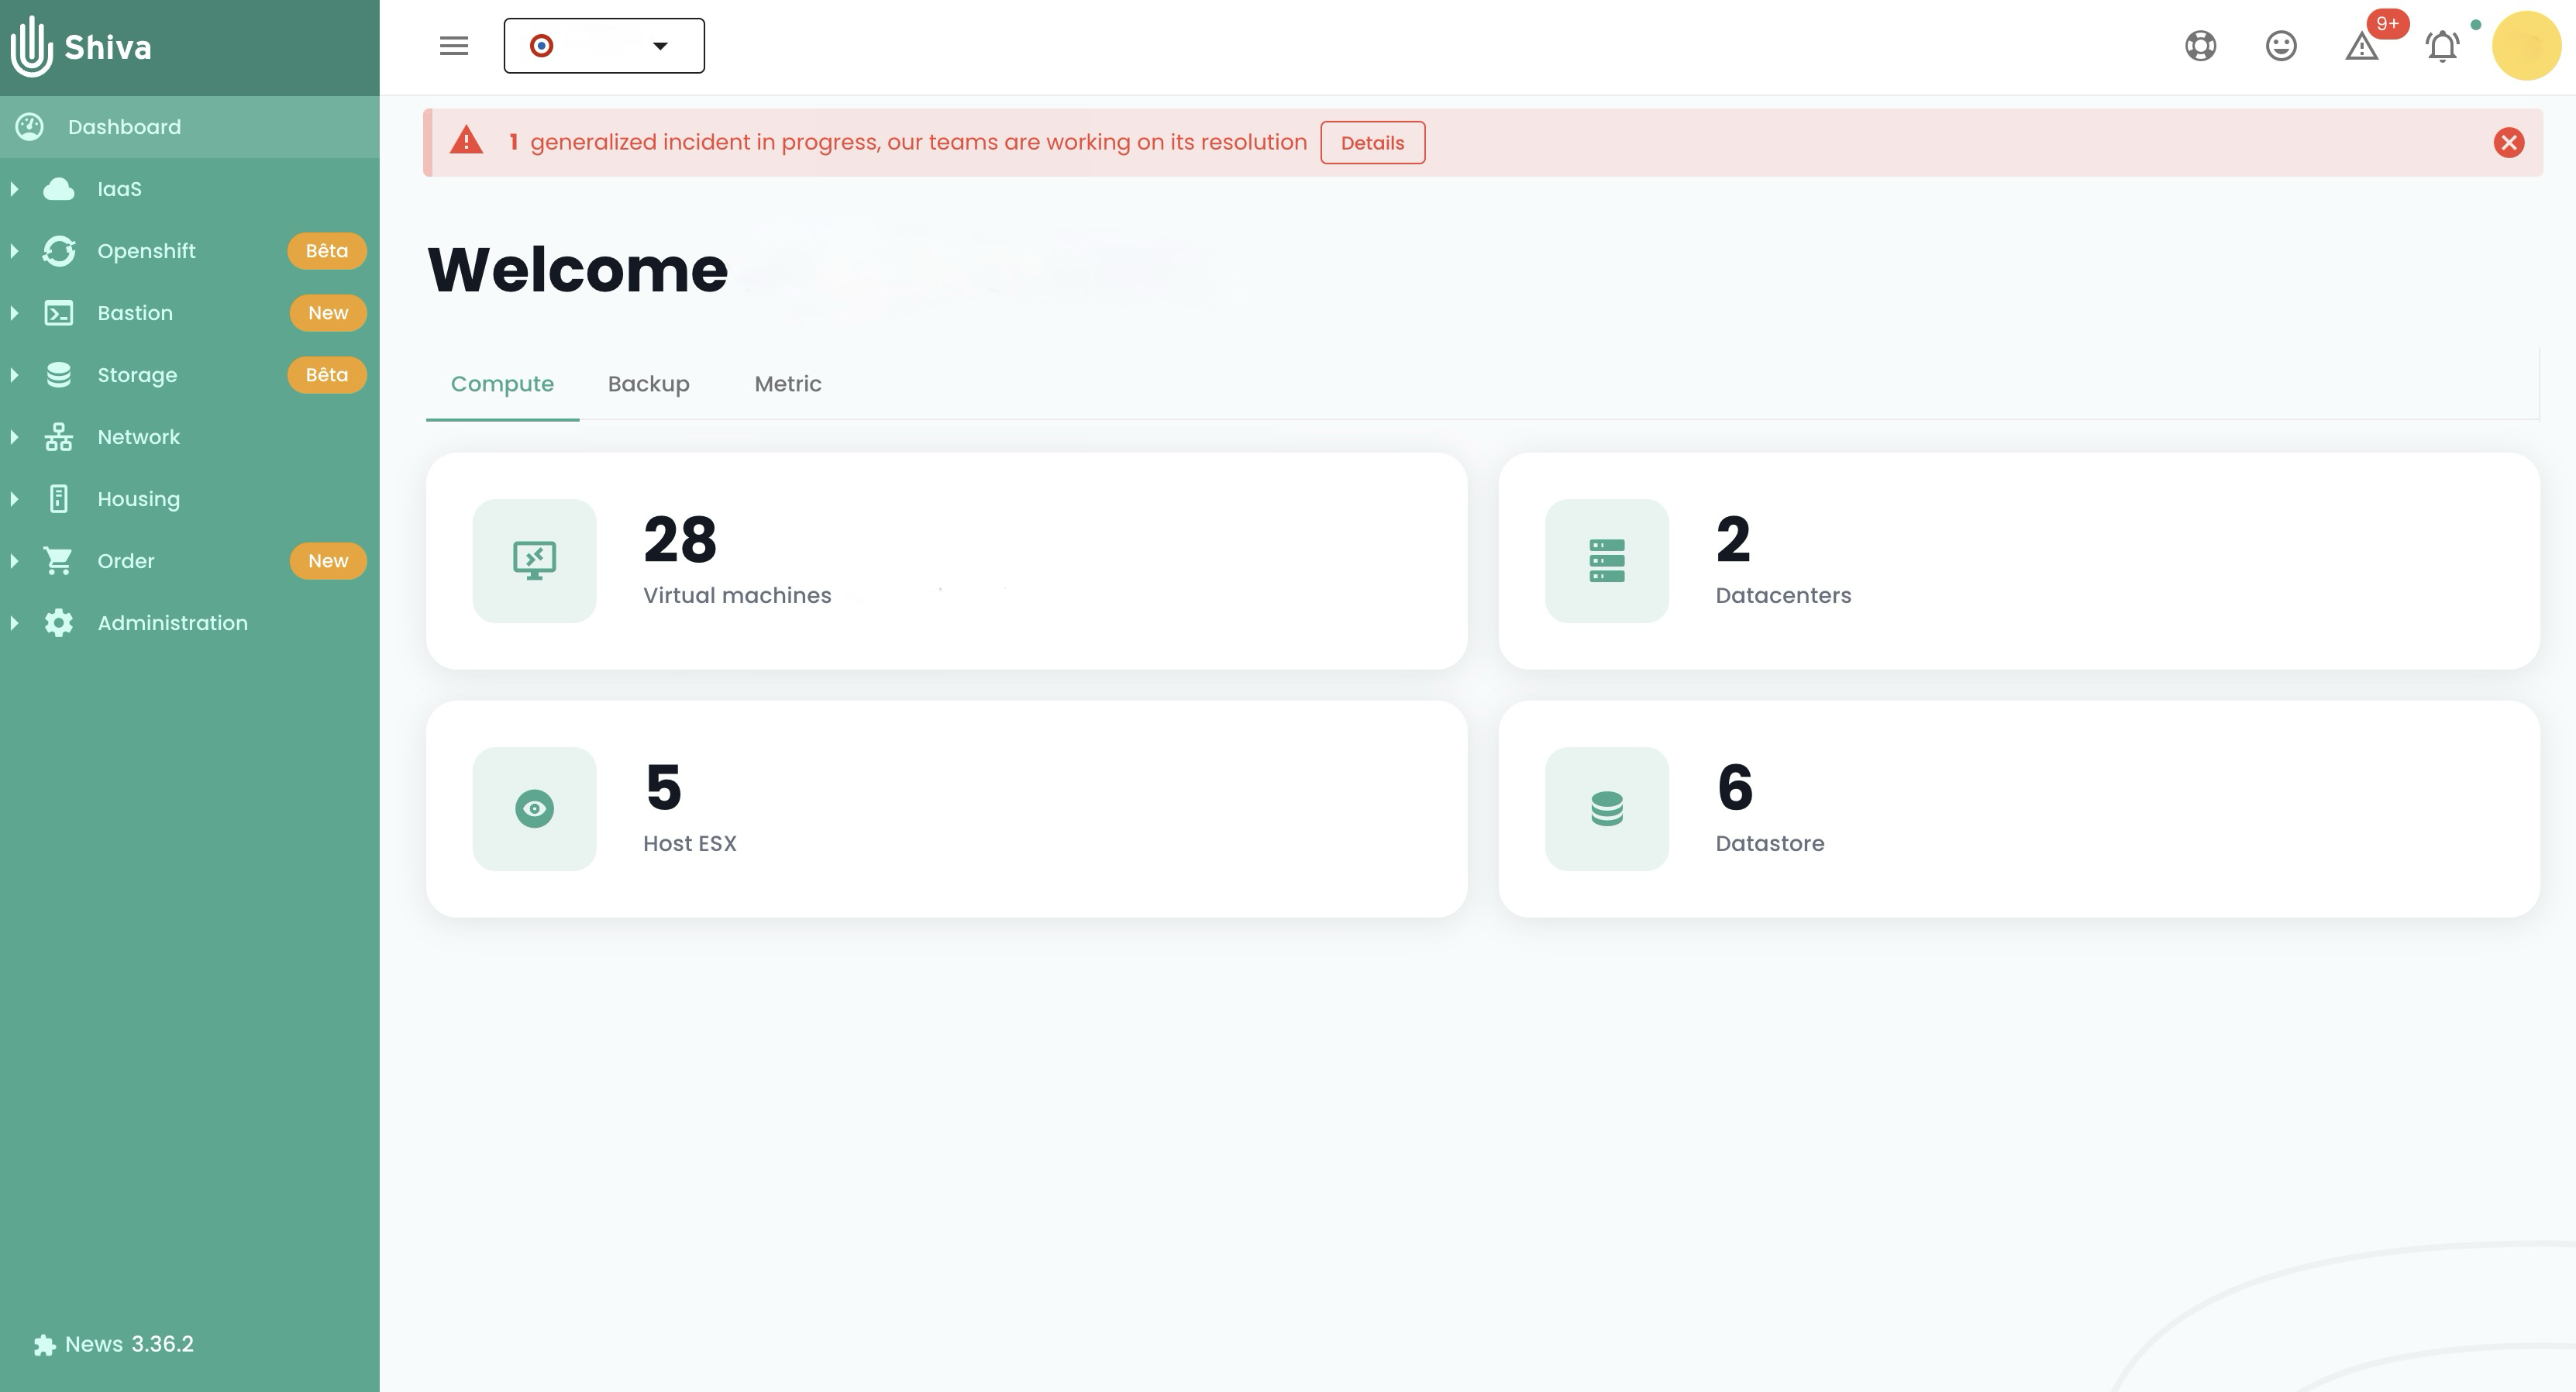Open the tenant selector dropdown
2576x1392 pixels.
click(604, 46)
